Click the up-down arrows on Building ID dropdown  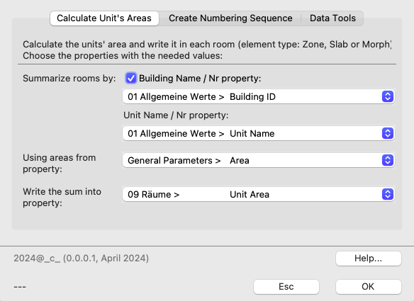tap(388, 96)
